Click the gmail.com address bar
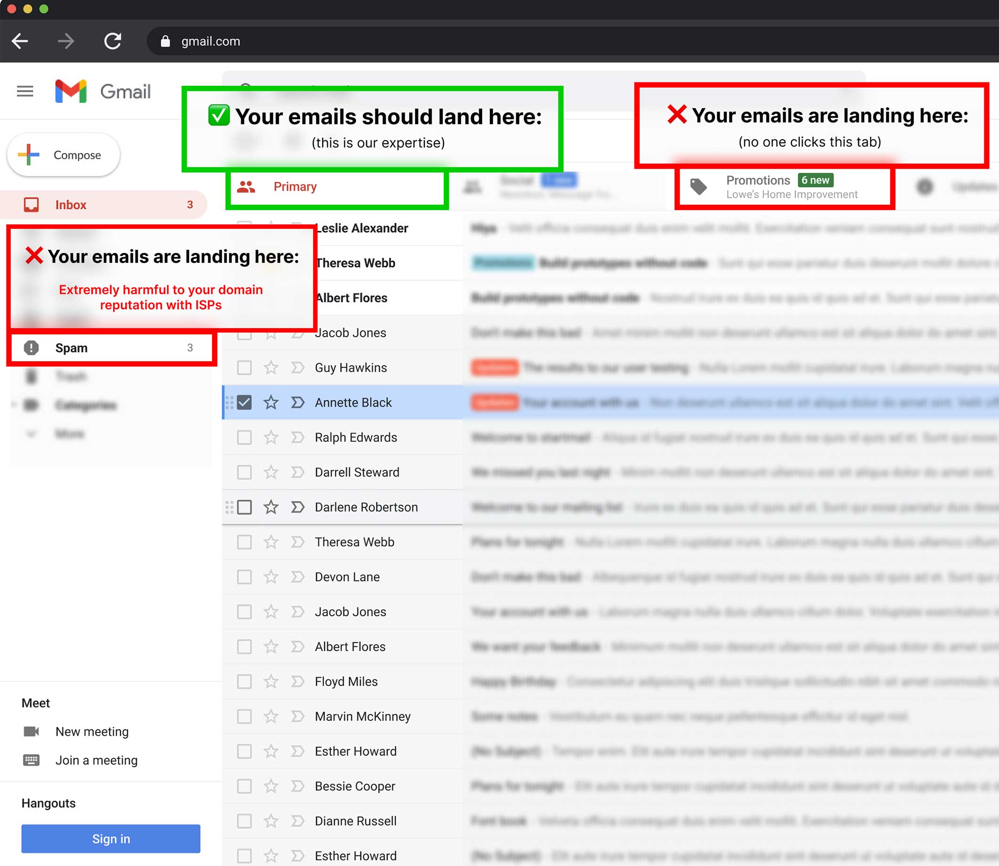This screenshot has height=866, width=999. coord(211,41)
